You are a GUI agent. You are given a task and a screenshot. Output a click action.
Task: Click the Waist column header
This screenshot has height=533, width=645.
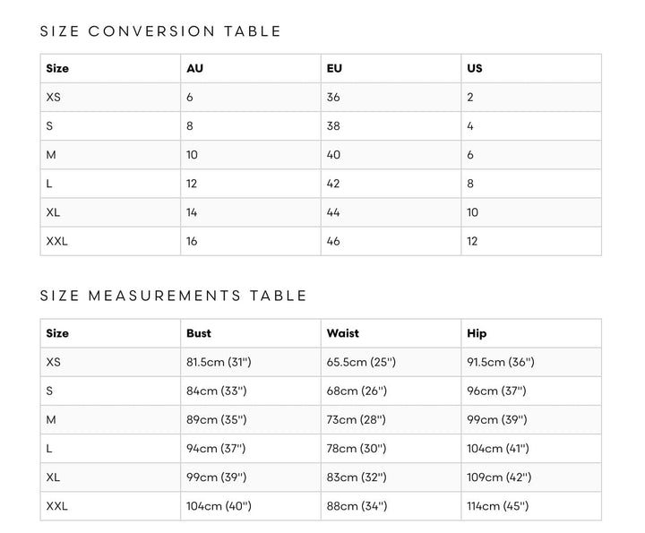[x=343, y=333]
